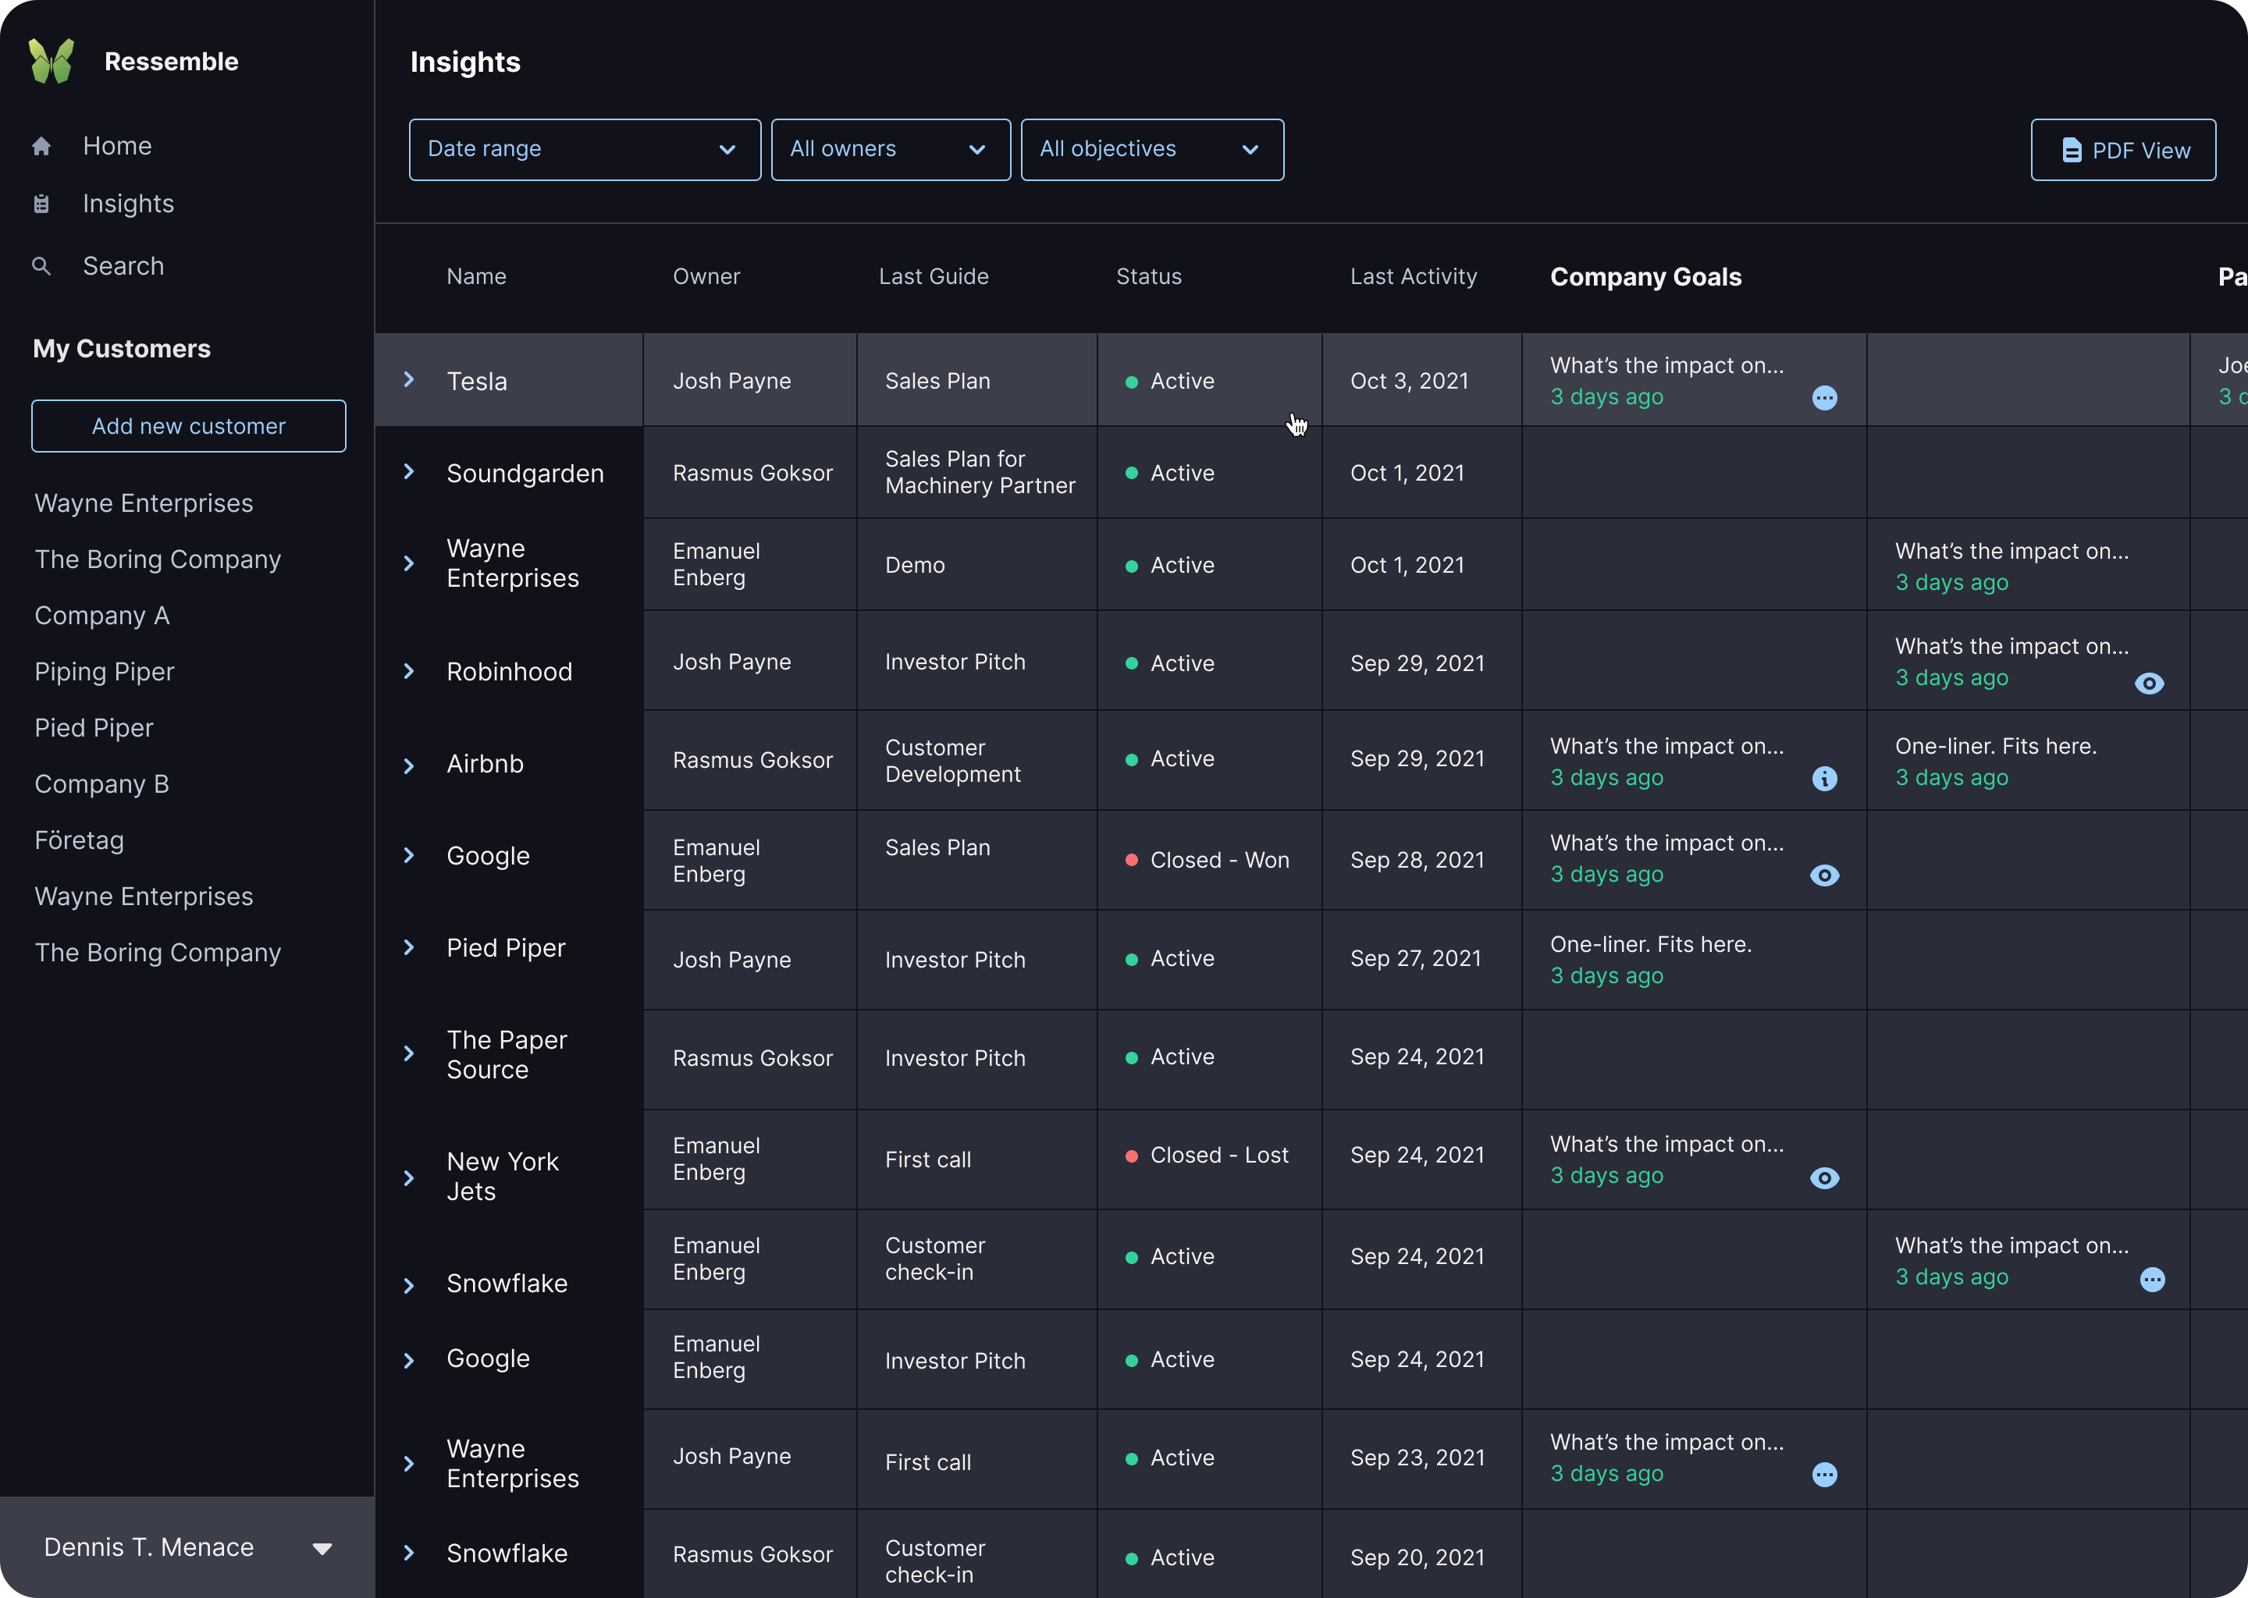Image resolution: width=2248 pixels, height=1598 pixels.
Task: Click Sales Plan for Machinery Partner cell
Action: [x=980, y=472]
